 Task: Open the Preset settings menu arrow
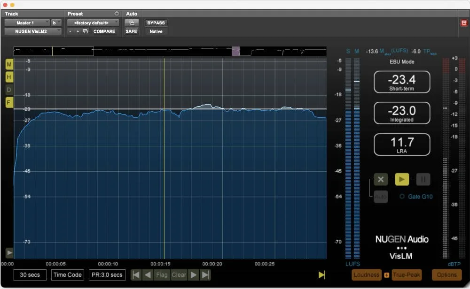[x=117, y=14]
